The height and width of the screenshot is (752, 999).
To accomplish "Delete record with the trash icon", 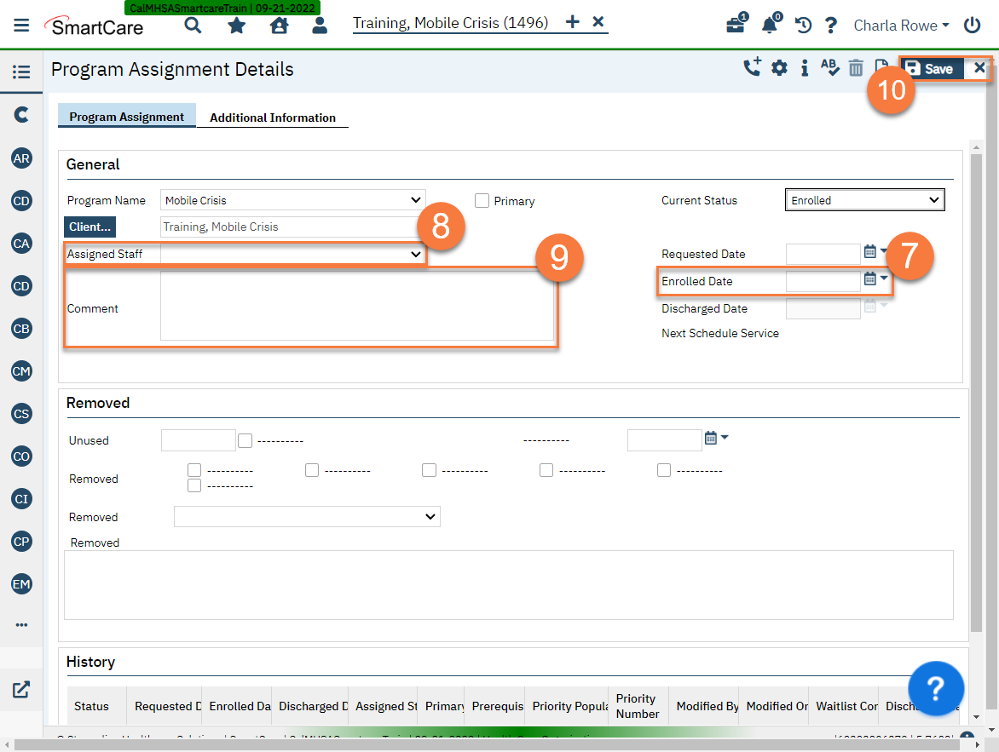I will coord(856,67).
